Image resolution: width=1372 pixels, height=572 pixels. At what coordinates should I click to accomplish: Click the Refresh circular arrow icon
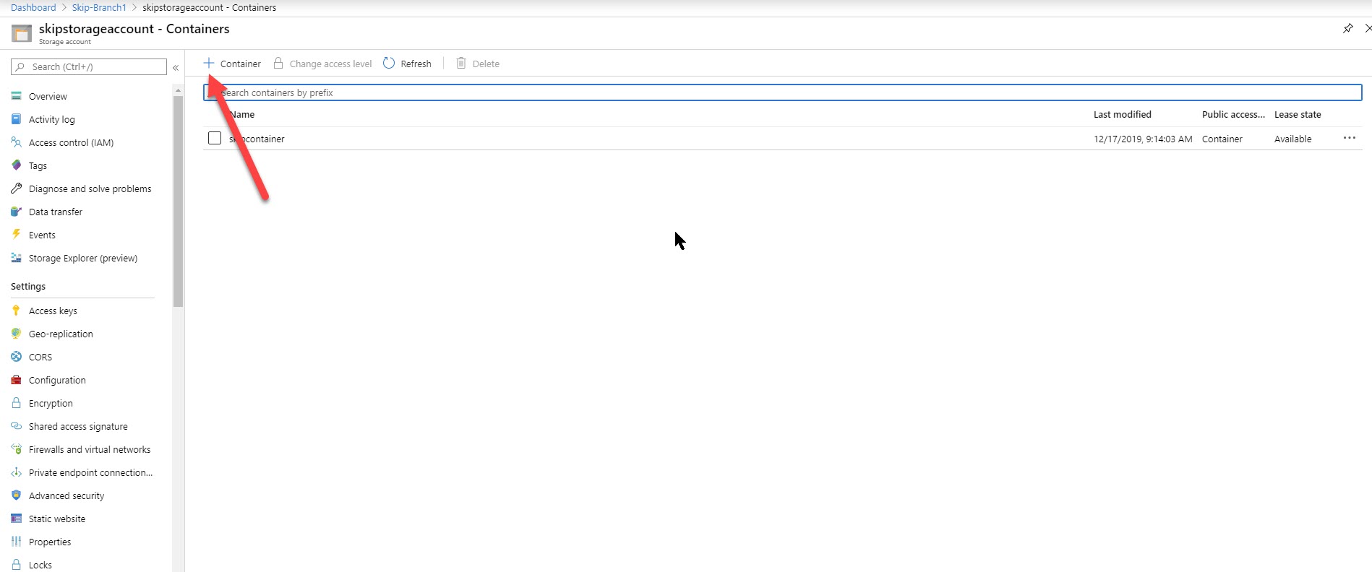389,64
